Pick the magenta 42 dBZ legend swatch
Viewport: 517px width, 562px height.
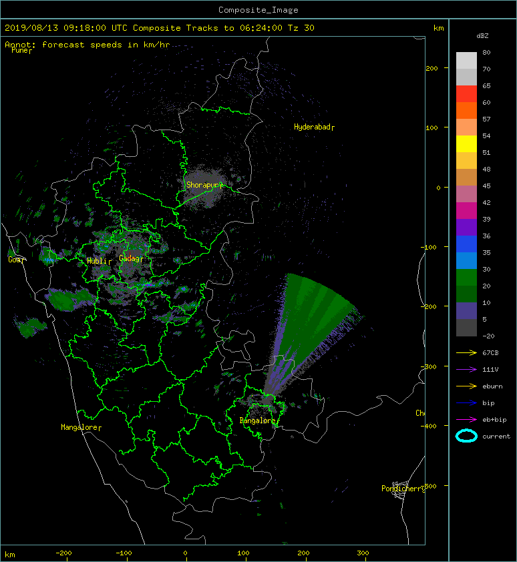[466, 210]
